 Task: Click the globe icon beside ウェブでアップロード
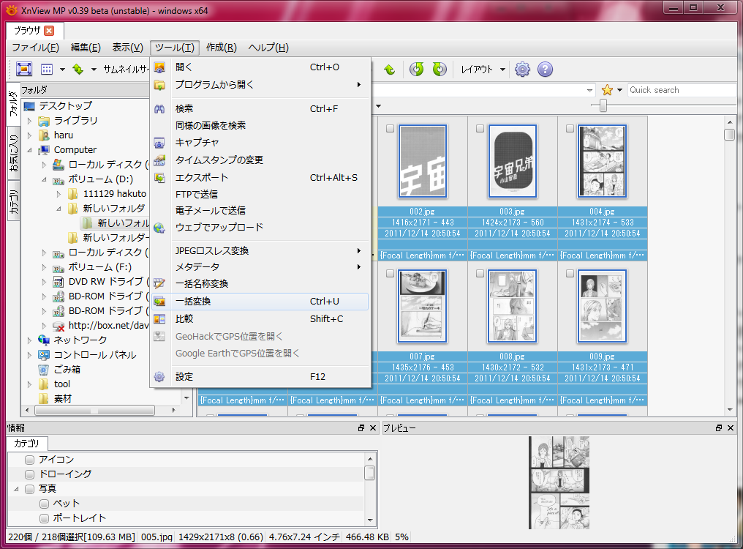point(159,228)
